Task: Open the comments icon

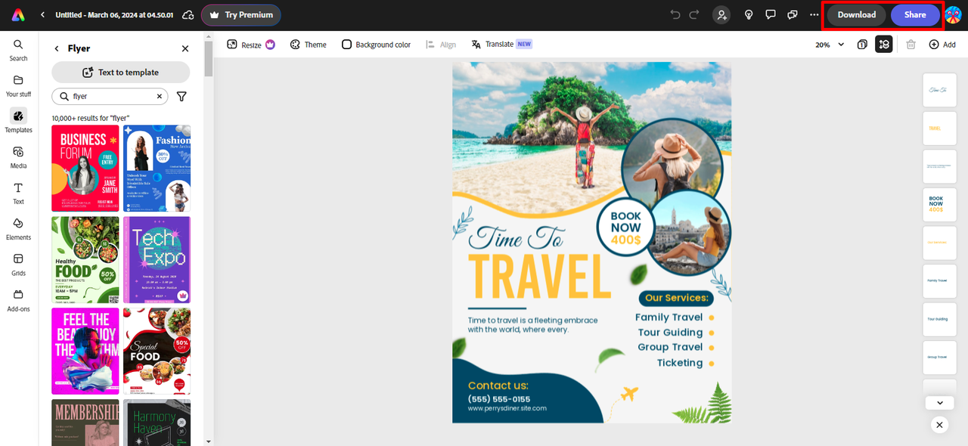Action: coord(771,14)
